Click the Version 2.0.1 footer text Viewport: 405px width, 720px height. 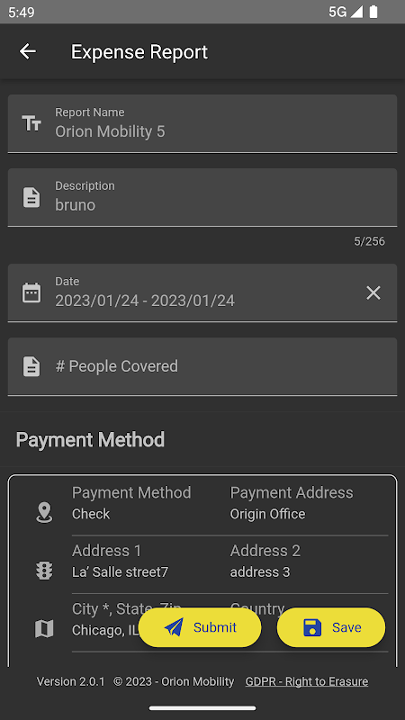coord(71,681)
